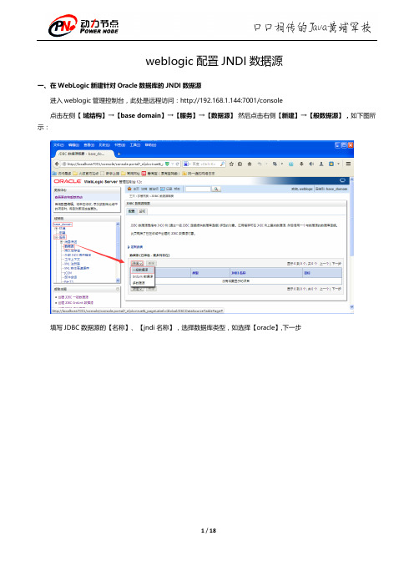Viewport: 414px width, 586px height.
Task: Click the user silhouette icon in toolbar
Action: [321, 164]
